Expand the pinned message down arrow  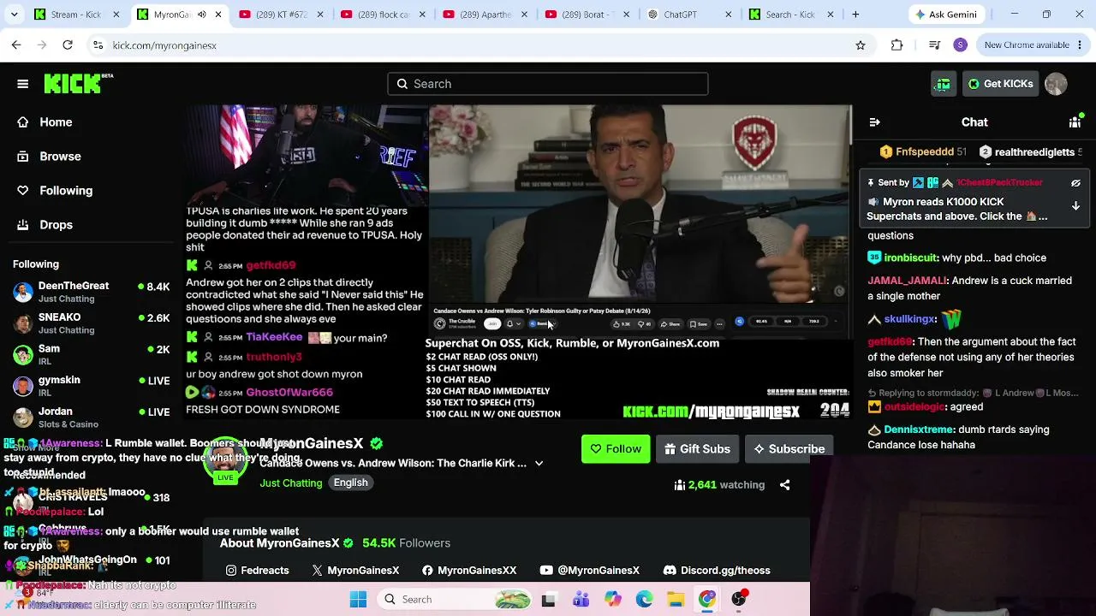click(1076, 206)
